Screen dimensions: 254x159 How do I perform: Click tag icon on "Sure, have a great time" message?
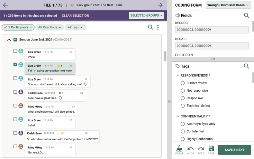pyautogui.click(x=61, y=98)
